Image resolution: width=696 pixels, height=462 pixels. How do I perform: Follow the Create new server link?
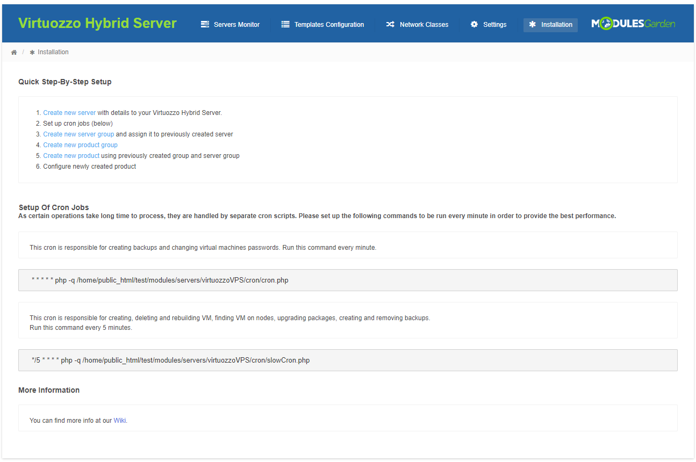point(69,113)
